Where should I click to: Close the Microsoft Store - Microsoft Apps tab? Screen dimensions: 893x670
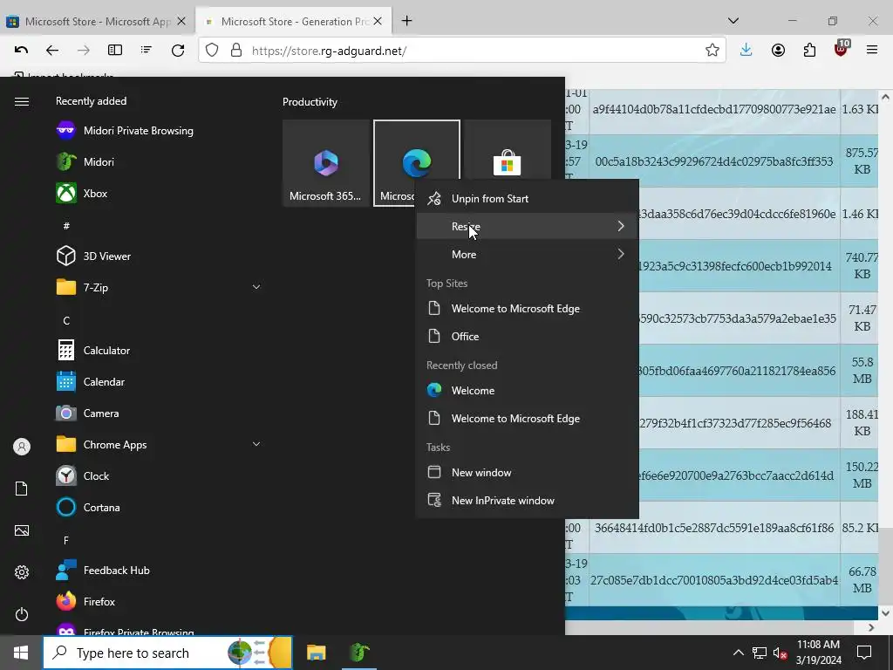click(x=181, y=21)
